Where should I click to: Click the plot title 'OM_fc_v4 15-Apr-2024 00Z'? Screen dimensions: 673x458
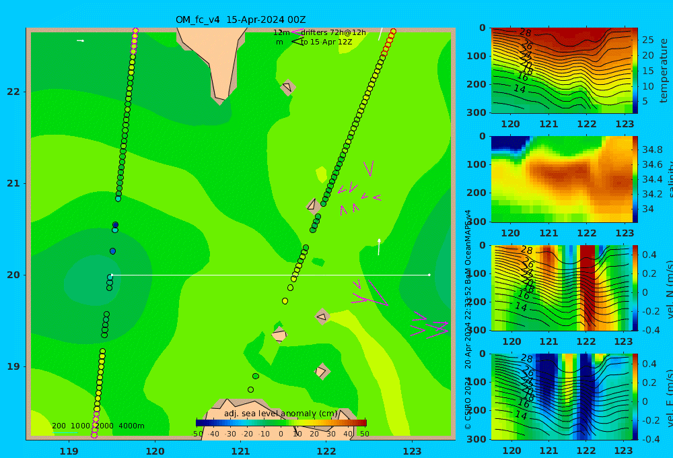click(240, 20)
